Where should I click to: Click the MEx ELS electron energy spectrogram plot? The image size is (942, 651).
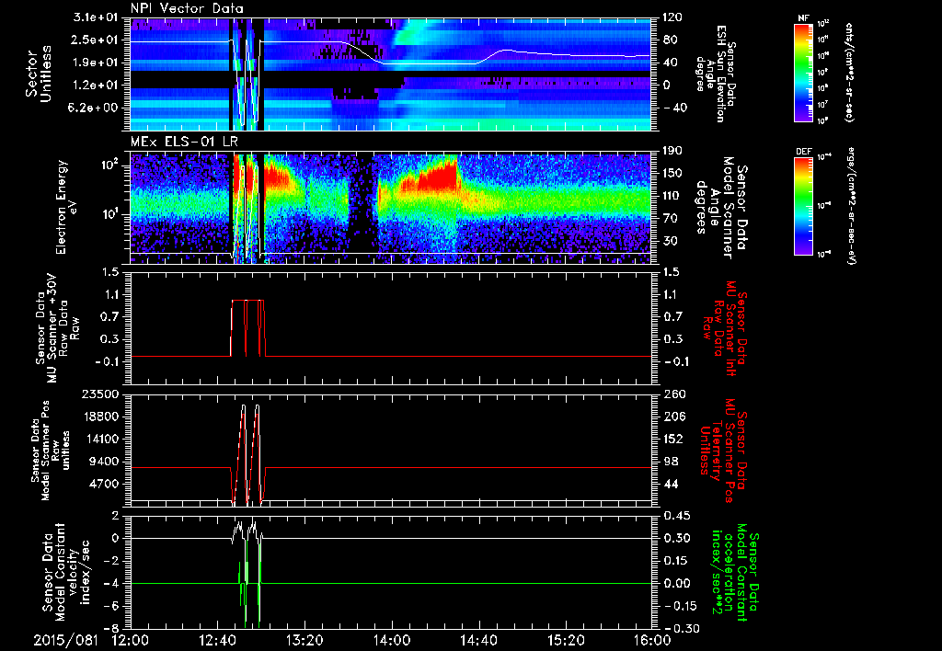click(390, 208)
